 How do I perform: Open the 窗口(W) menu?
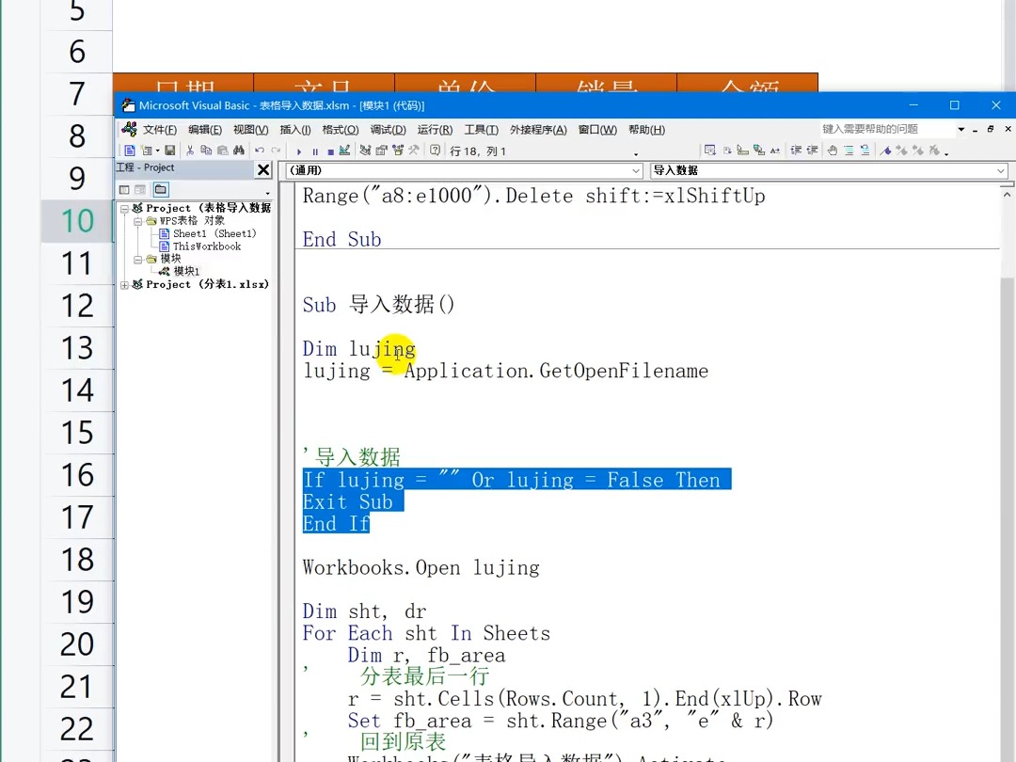tap(597, 130)
